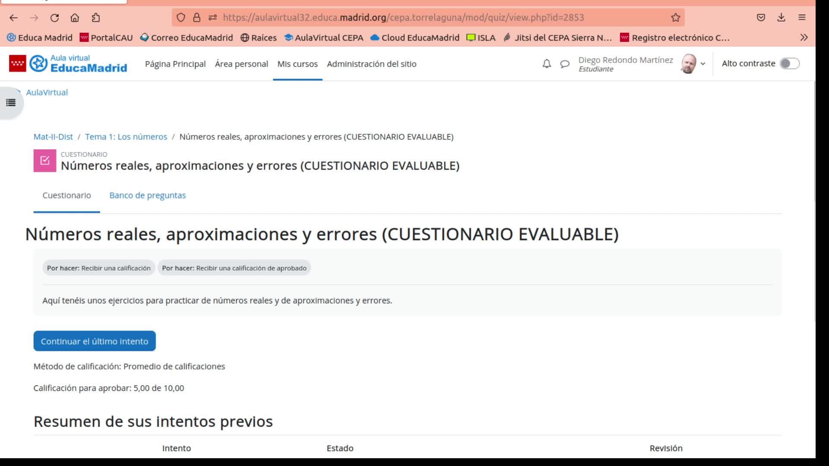Click the browser home icon
Viewport: 829px width, 466px height.
click(x=75, y=18)
